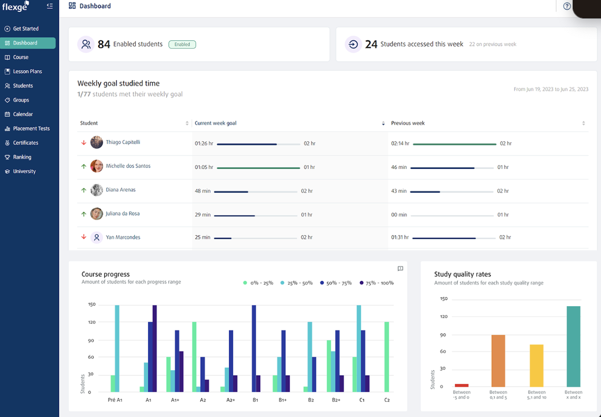This screenshot has width=601, height=417.
Task: Click Diana Arenas current week progress bar
Action: [x=255, y=191]
